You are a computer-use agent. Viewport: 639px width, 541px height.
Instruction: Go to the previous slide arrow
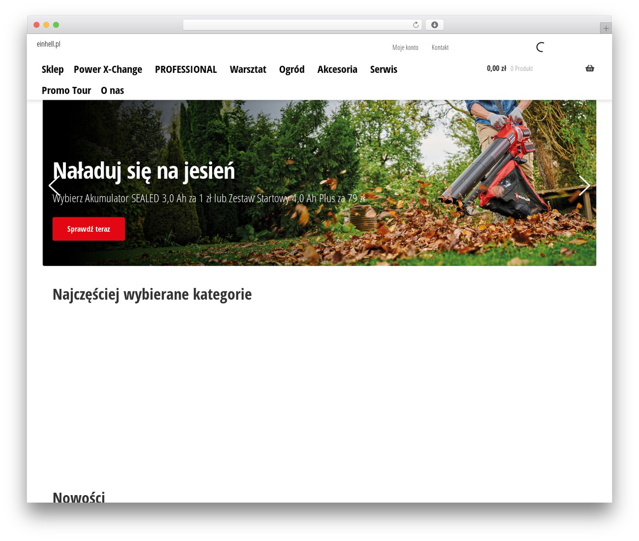tap(54, 186)
